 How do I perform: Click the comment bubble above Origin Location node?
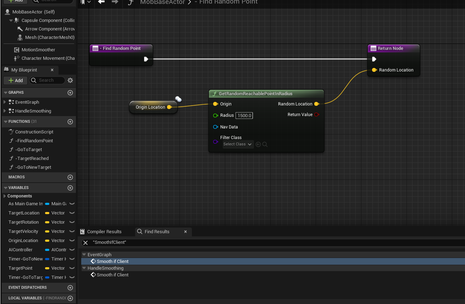coord(178,99)
